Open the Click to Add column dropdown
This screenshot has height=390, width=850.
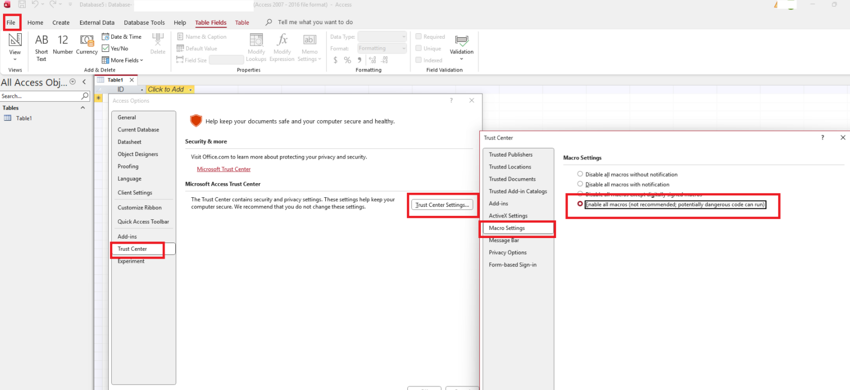coord(190,90)
